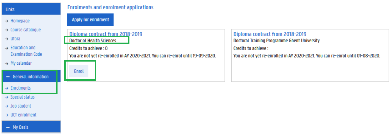Click the arrow icon beside UCT enrolment
The image size is (392, 134).
[x=7, y=115]
